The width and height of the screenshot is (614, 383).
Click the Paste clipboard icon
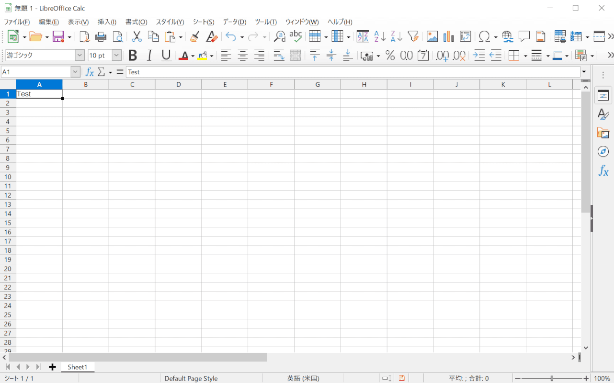170,36
